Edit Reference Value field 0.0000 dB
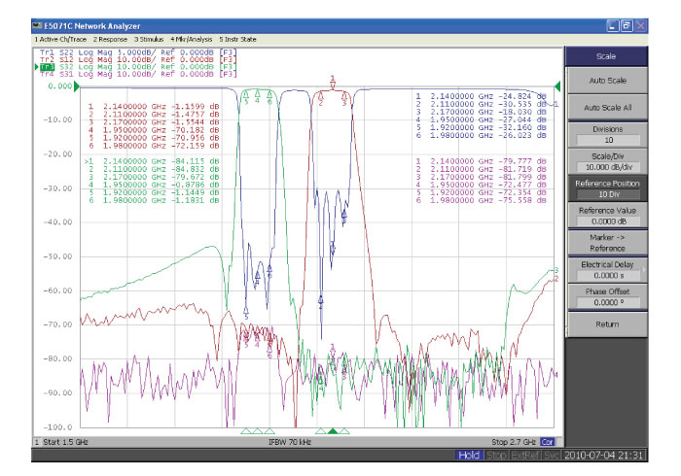 coord(608,221)
